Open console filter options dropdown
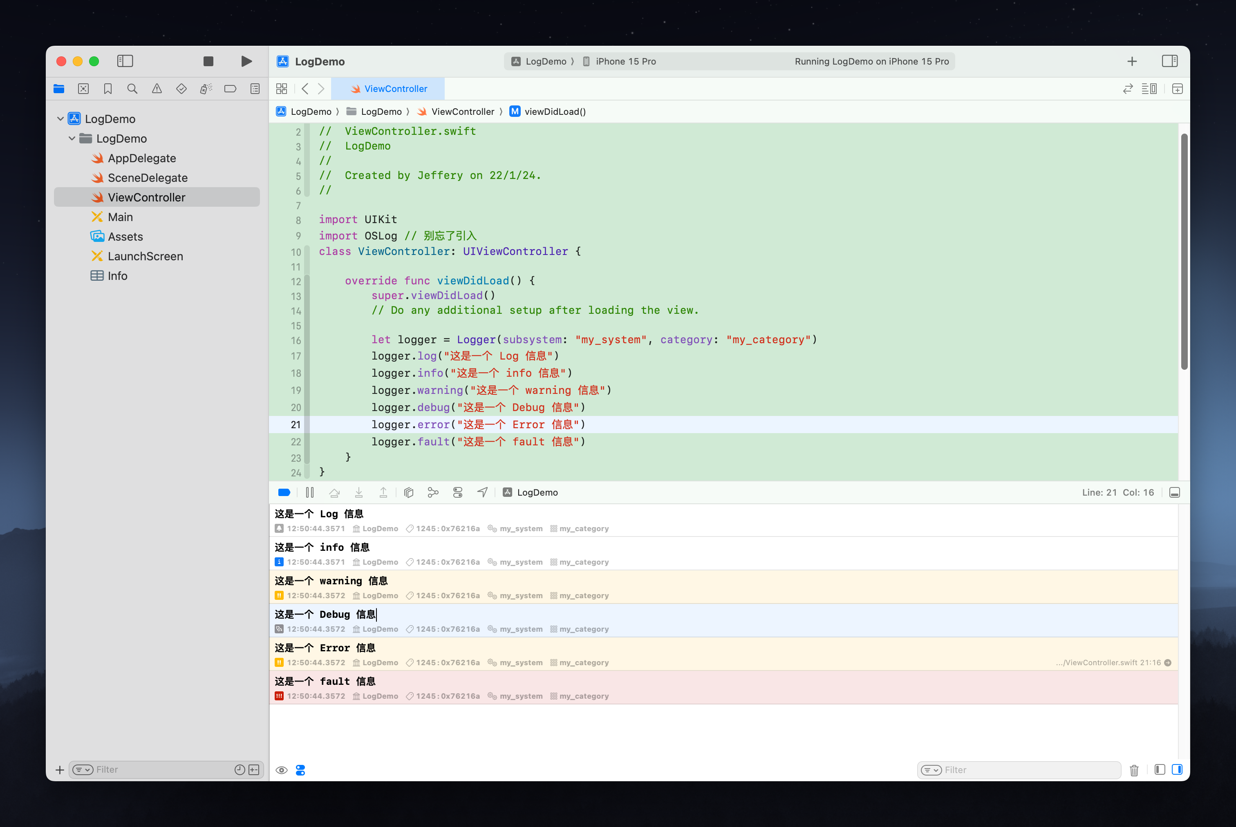1236x827 pixels. (x=931, y=769)
